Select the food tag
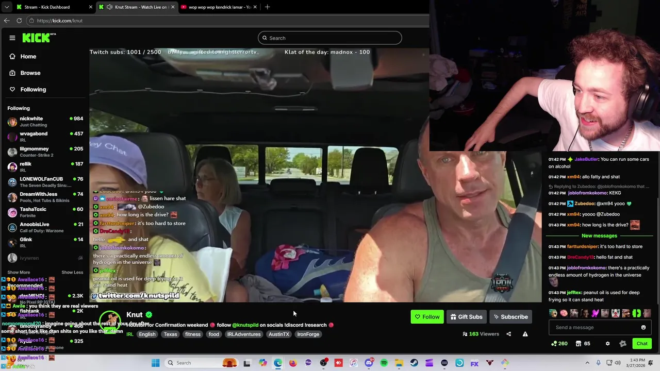This screenshot has width=660, height=371. [213, 334]
